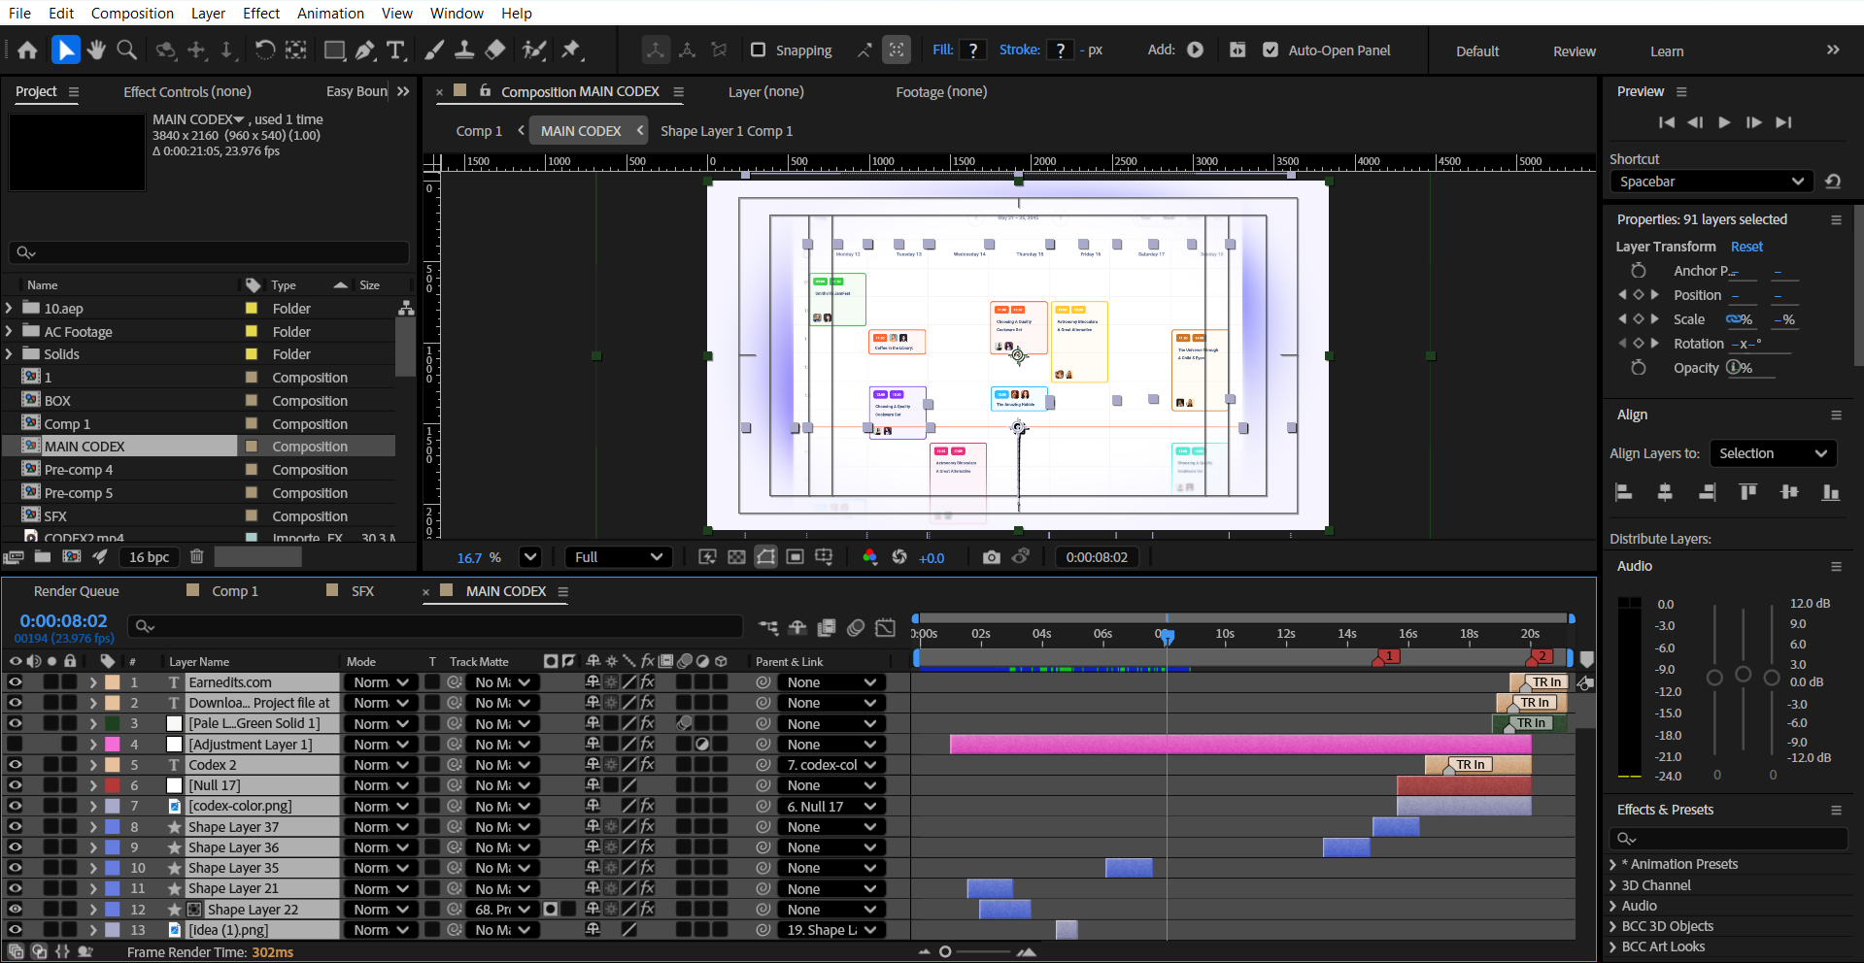The height and width of the screenshot is (963, 1864).
Task: Select the Rectangle shape tool
Action: (x=334, y=50)
